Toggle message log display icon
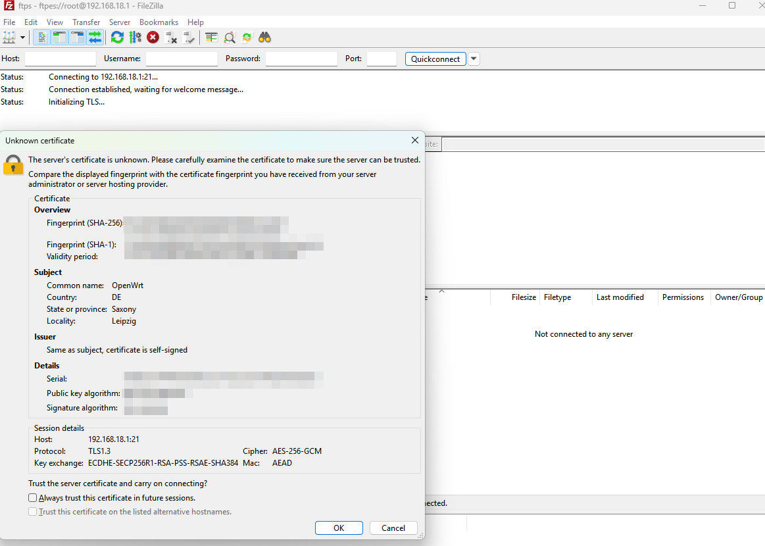 [43, 37]
